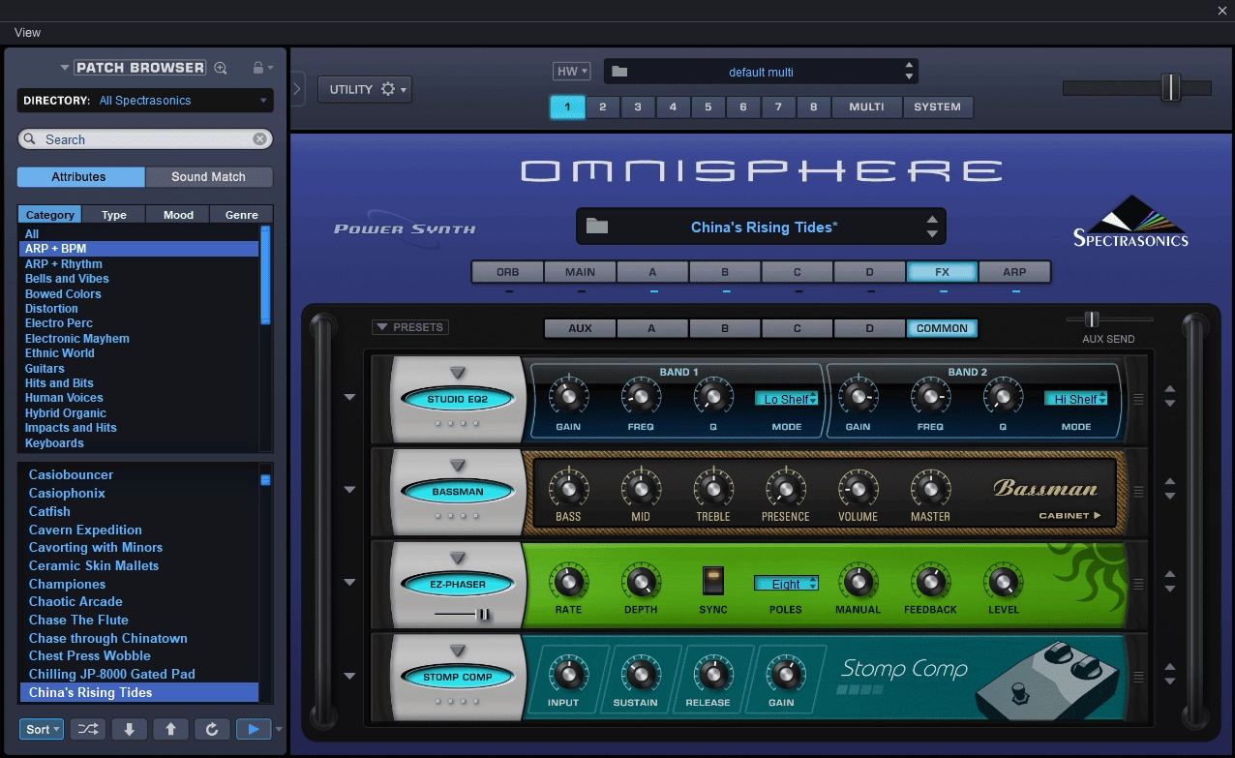The height and width of the screenshot is (758, 1235).
Task: Open the multi folder icon next to default multi
Action: (x=619, y=72)
